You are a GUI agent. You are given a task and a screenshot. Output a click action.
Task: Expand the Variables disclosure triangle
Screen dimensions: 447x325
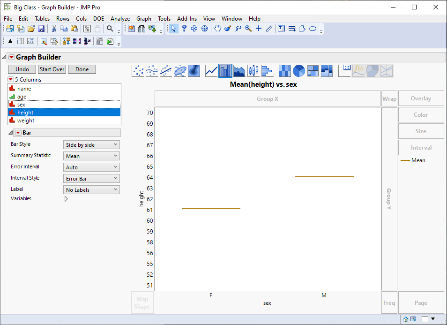point(66,198)
